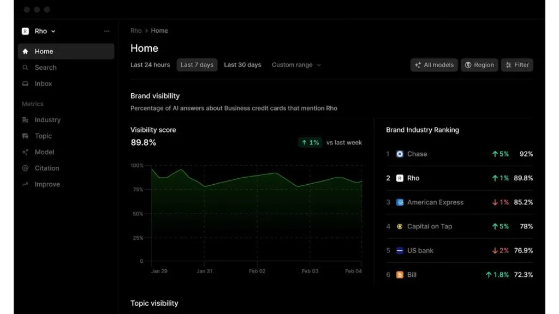Click the globe icon on Region button

[x=468, y=65]
